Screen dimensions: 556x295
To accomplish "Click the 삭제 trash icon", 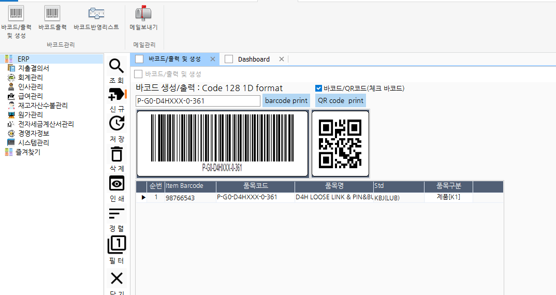I will coord(116,154).
